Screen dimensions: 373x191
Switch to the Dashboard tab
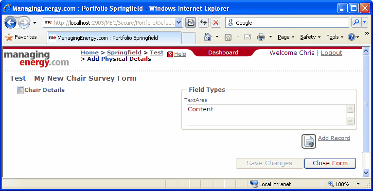[223, 52]
